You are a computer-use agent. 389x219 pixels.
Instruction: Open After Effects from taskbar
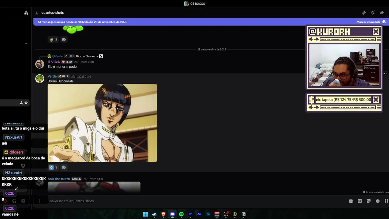click(199, 214)
